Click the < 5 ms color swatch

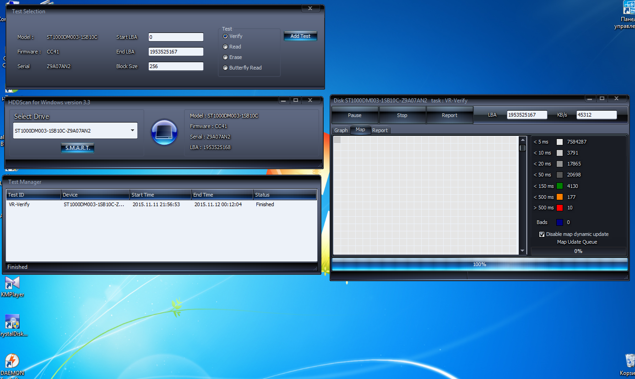[559, 142]
